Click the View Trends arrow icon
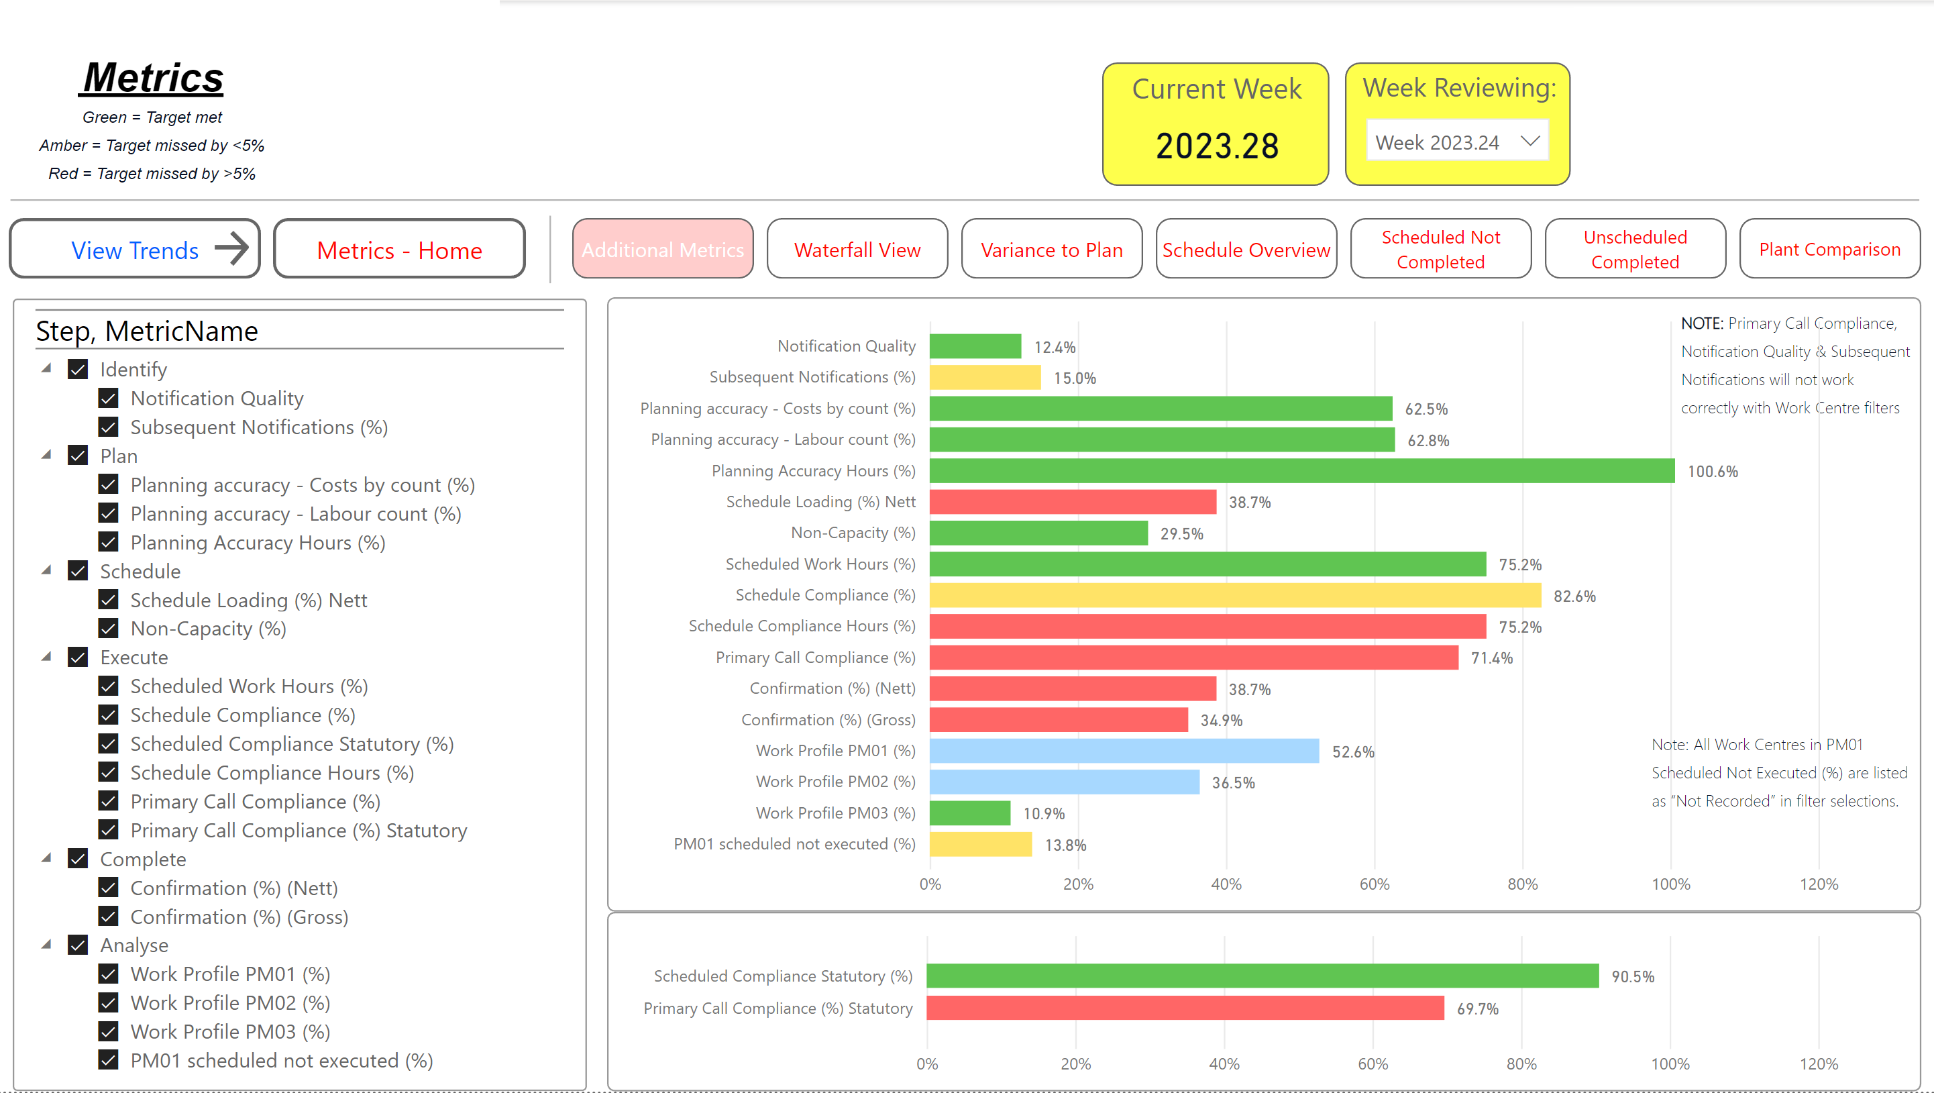The height and width of the screenshot is (1093, 1934). coord(231,248)
